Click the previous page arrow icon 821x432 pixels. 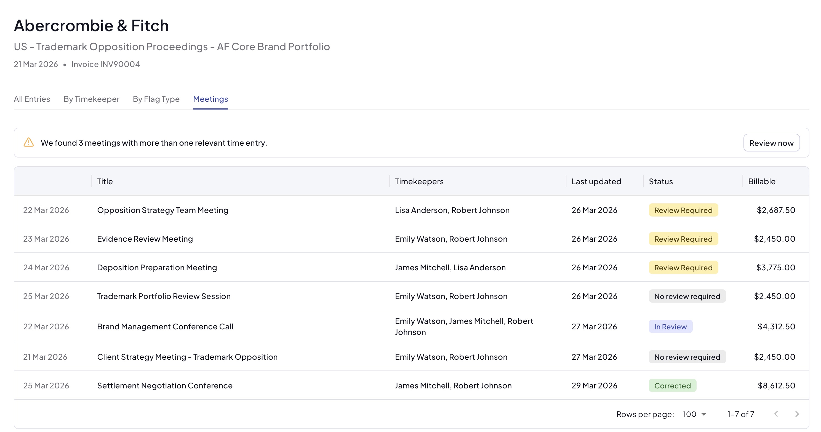[776, 414]
